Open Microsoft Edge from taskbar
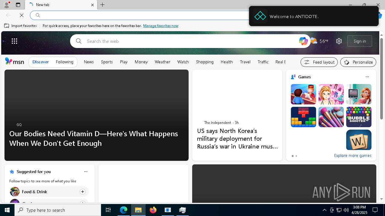 point(124,210)
